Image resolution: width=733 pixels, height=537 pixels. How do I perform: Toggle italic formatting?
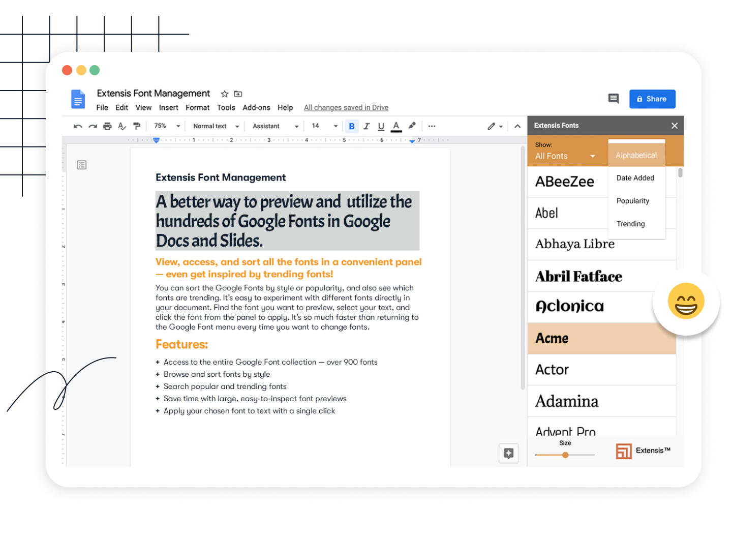(x=366, y=126)
